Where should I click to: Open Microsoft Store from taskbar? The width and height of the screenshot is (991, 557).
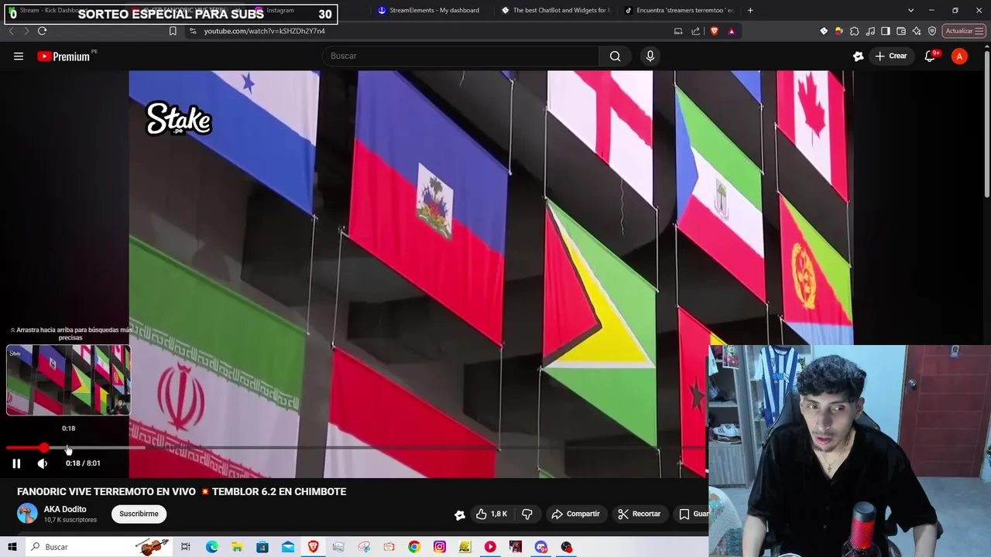[x=262, y=547]
